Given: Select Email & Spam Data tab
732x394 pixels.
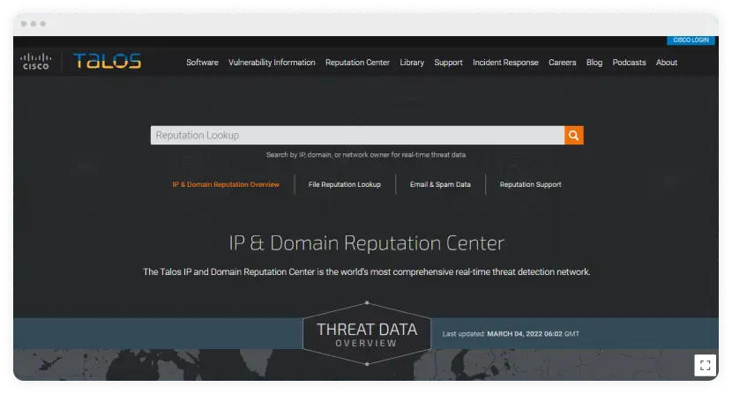Looking at the screenshot, I should (440, 184).
